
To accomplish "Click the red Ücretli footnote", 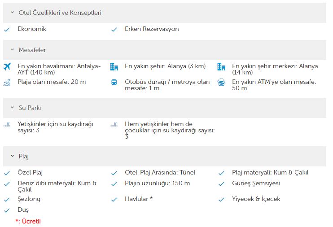I will click(x=28, y=221).
